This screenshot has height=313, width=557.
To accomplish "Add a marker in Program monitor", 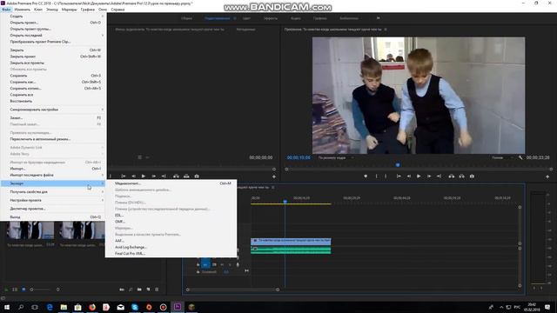I will click(366, 176).
